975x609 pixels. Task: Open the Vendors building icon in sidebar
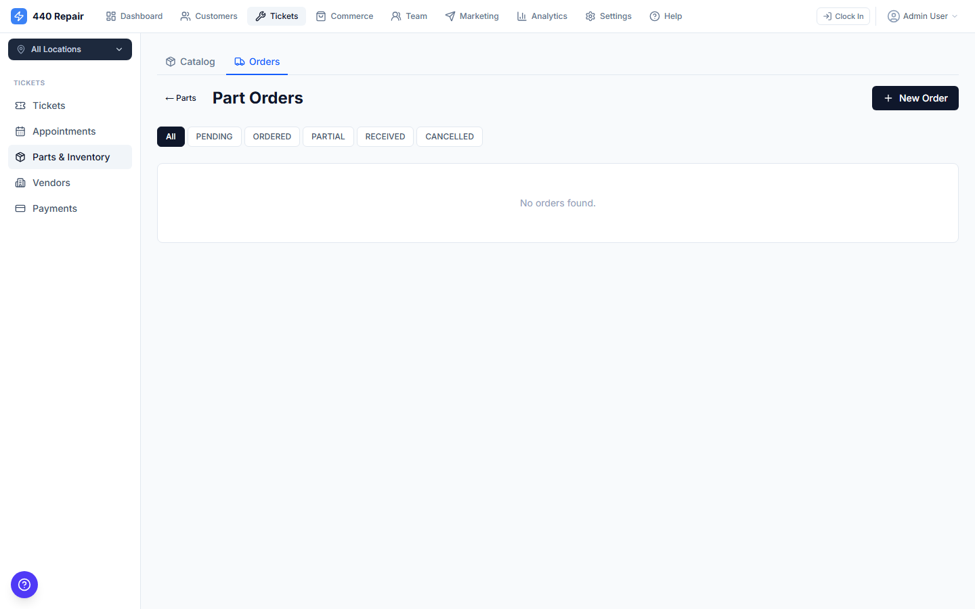[20, 183]
